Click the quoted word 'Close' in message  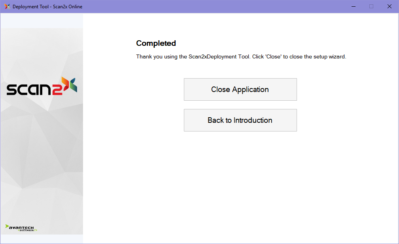tap(273, 57)
